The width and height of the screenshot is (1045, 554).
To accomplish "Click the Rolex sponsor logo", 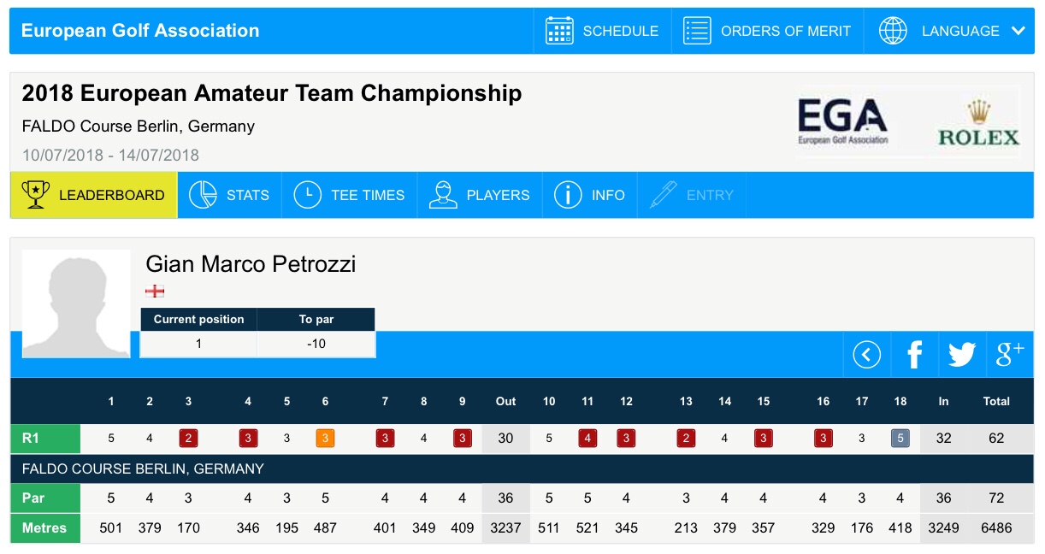I will 978,124.
